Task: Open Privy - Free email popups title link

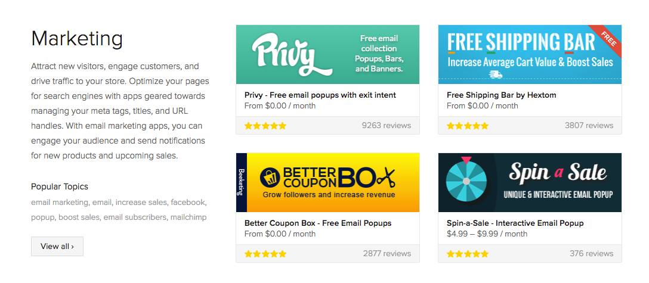Action: point(320,95)
